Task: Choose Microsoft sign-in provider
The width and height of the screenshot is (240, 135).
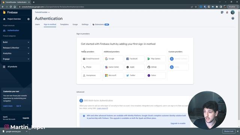Action: (113, 75)
